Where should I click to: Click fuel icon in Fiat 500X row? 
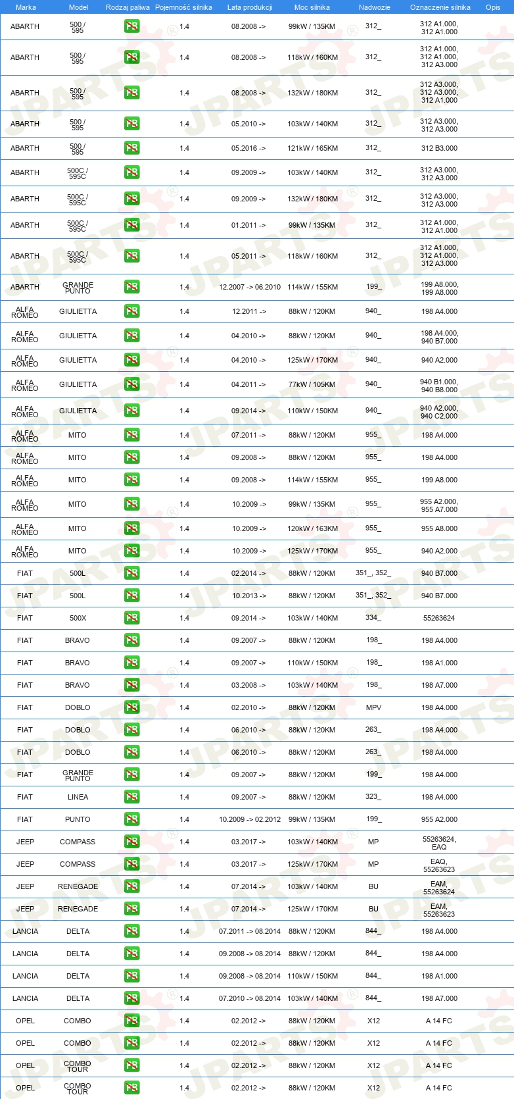pos(131,618)
